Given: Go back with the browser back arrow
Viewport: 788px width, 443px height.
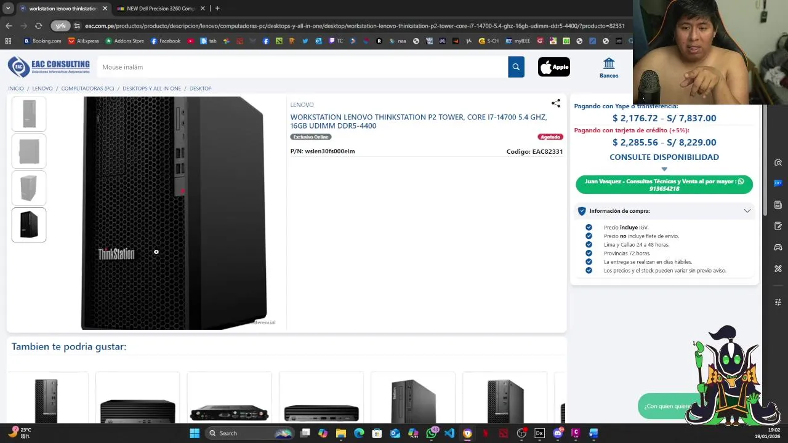Looking at the screenshot, I should click(9, 26).
